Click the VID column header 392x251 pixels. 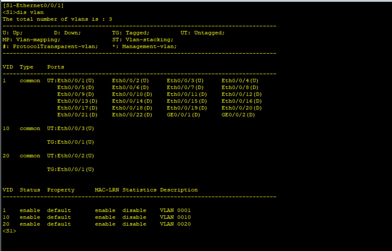pos(8,67)
